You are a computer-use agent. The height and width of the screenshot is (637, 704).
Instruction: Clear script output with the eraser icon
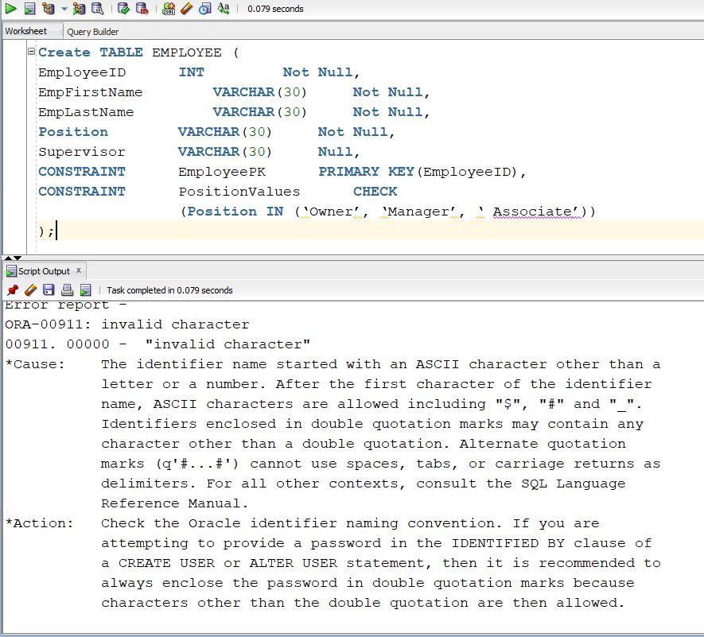pos(30,290)
